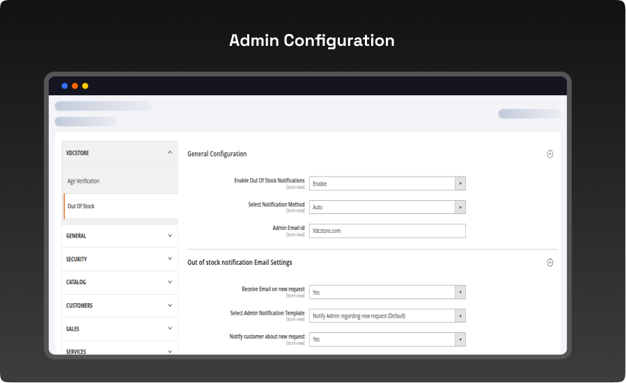The height and width of the screenshot is (383, 626).
Task: Open Select Notification Method dropdown
Action: pyautogui.click(x=387, y=207)
